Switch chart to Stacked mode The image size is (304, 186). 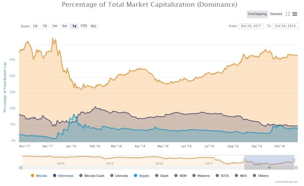276,14
